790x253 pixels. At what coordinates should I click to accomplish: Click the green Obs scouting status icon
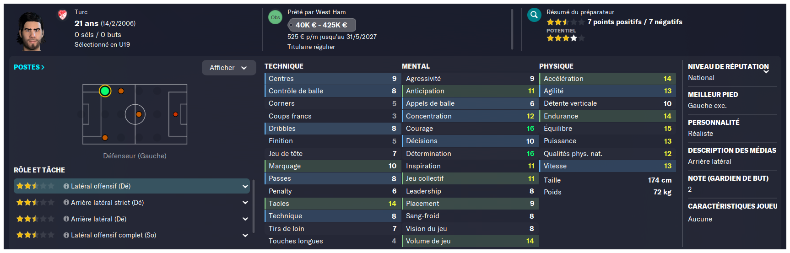[275, 17]
